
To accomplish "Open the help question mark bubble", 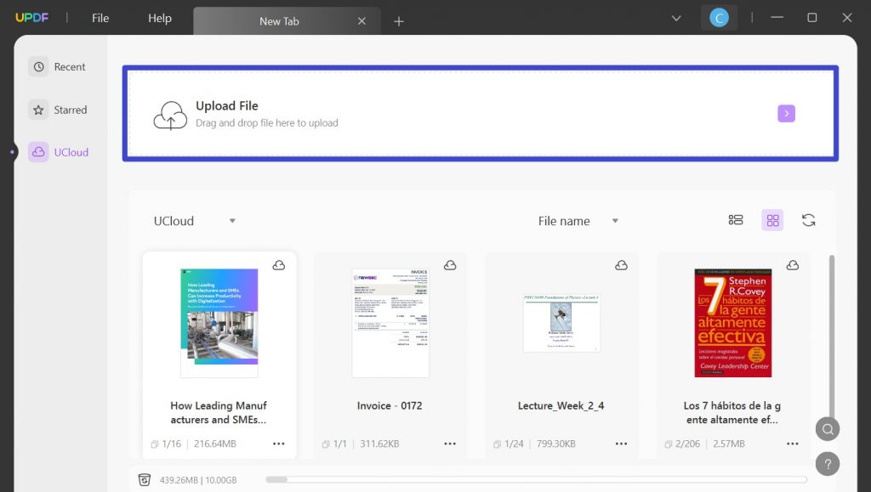I will pos(827,463).
